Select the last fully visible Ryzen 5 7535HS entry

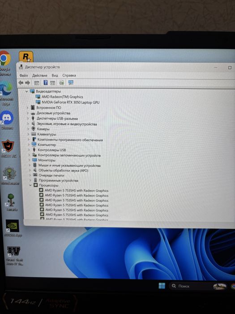tap(77, 215)
